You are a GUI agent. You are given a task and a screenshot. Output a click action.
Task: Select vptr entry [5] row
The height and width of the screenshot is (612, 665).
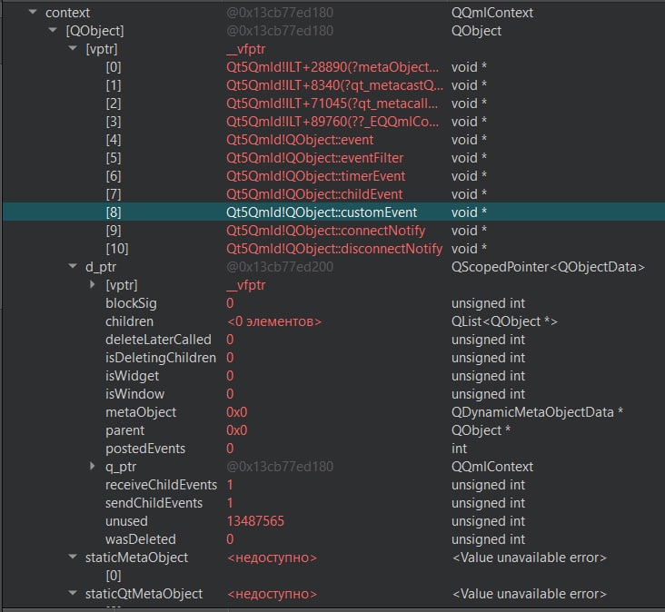pyautogui.click(x=333, y=158)
